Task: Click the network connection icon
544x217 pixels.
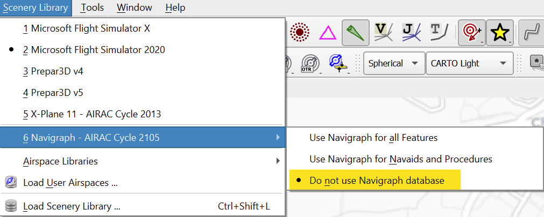Action: (x=536, y=64)
